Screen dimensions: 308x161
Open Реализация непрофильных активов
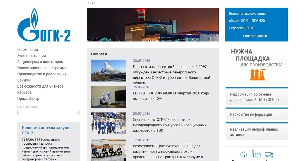[254, 132]
